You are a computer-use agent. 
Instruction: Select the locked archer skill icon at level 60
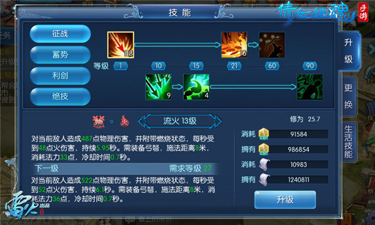[272, 45]
